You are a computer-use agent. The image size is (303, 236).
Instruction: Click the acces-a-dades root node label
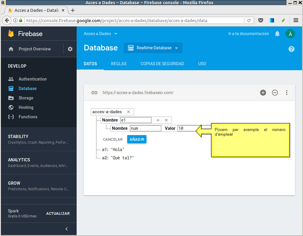click(x=107, y=112)
